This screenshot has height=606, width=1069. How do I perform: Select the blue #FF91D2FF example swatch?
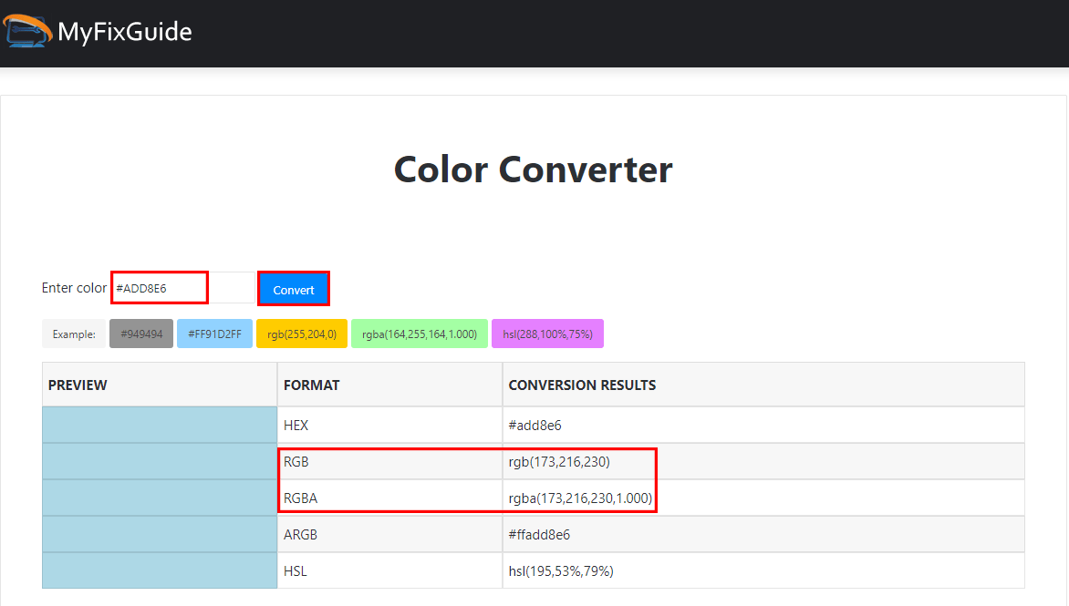[x=214, y=334]
